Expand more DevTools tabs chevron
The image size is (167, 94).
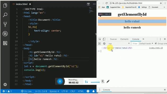click(143, 39)
